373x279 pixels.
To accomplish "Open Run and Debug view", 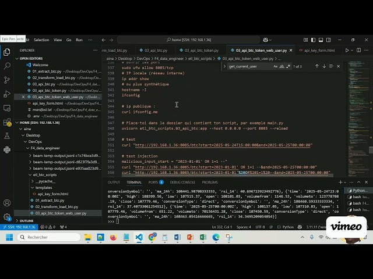I will point(7,94).
